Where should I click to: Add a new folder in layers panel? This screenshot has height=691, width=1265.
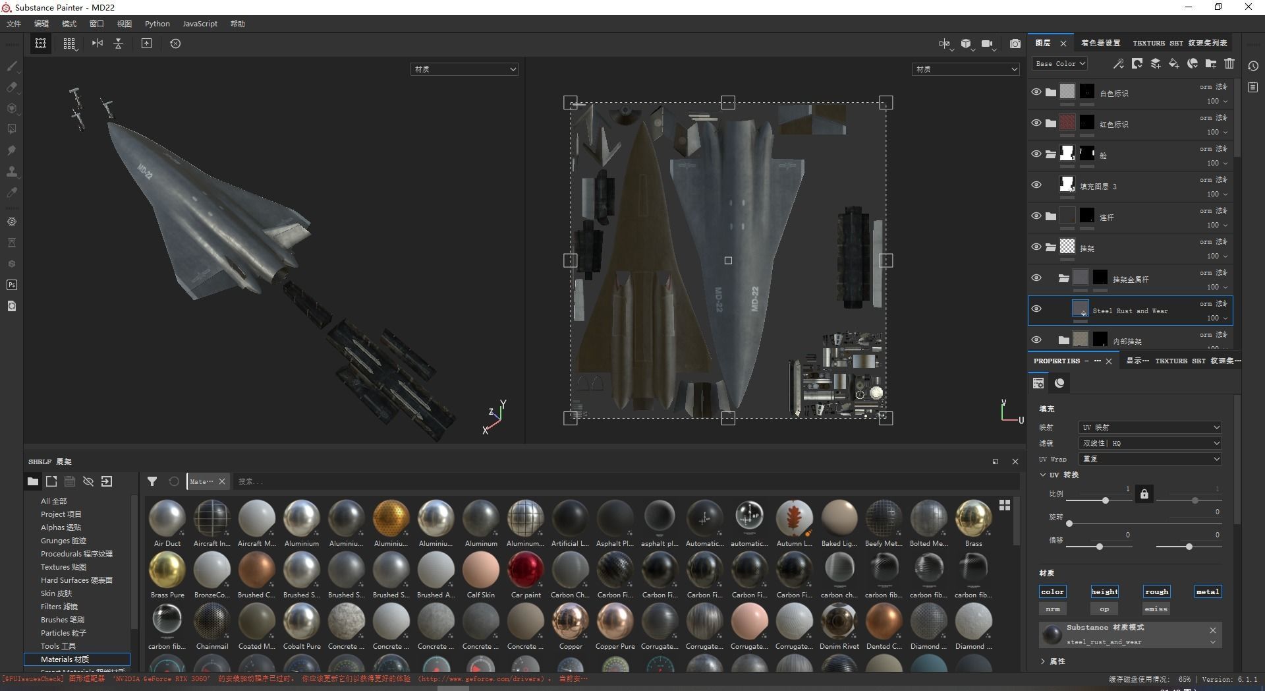tap(1211, 63)
